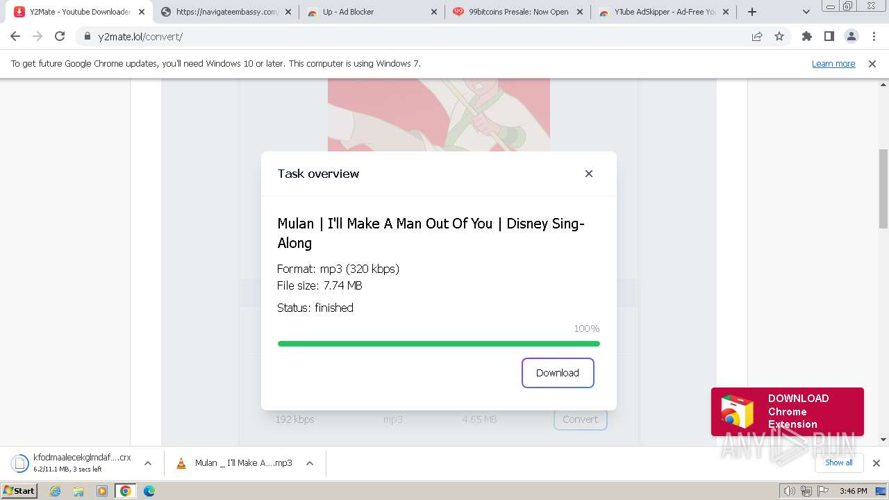
Task: Click the Chrome taskbar icon
Action: 126,491
